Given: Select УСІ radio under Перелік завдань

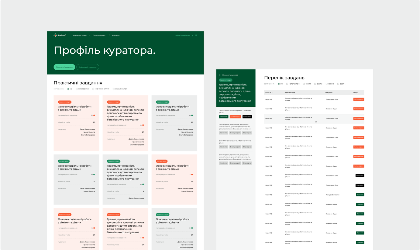Looking at the screenshot, I should [279, 84].
